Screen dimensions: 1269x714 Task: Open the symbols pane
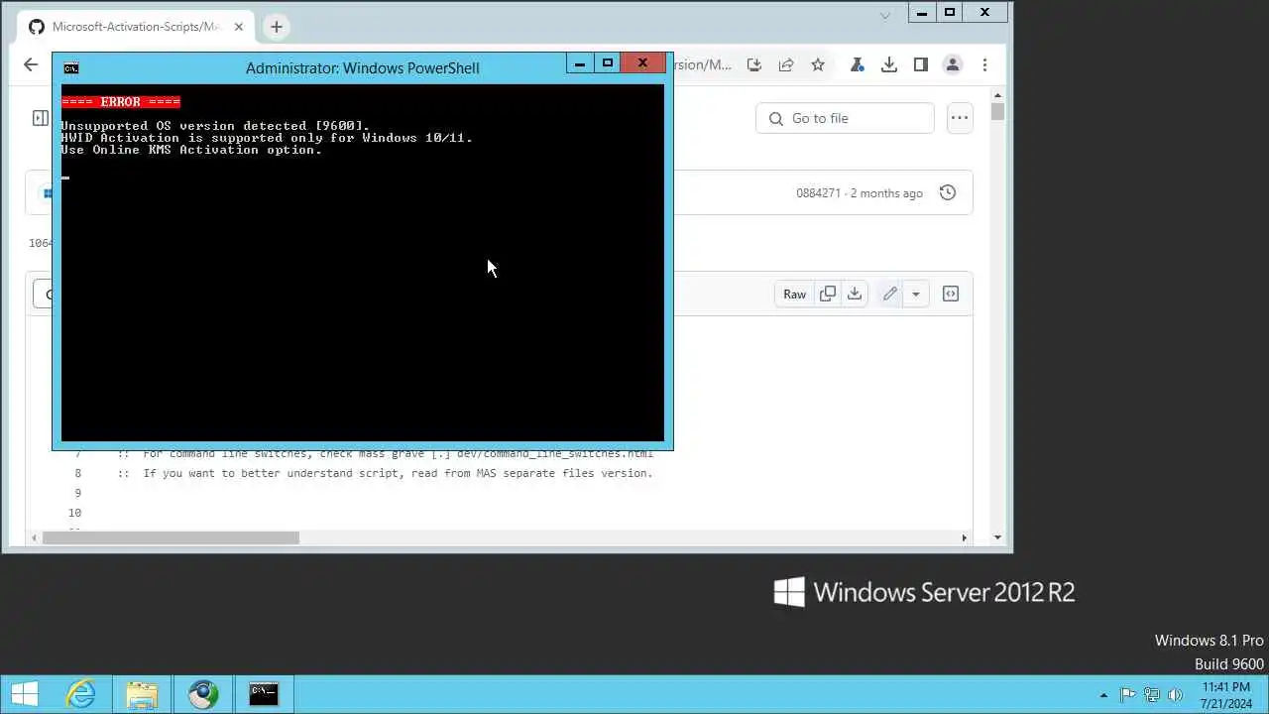coord(951,294)
